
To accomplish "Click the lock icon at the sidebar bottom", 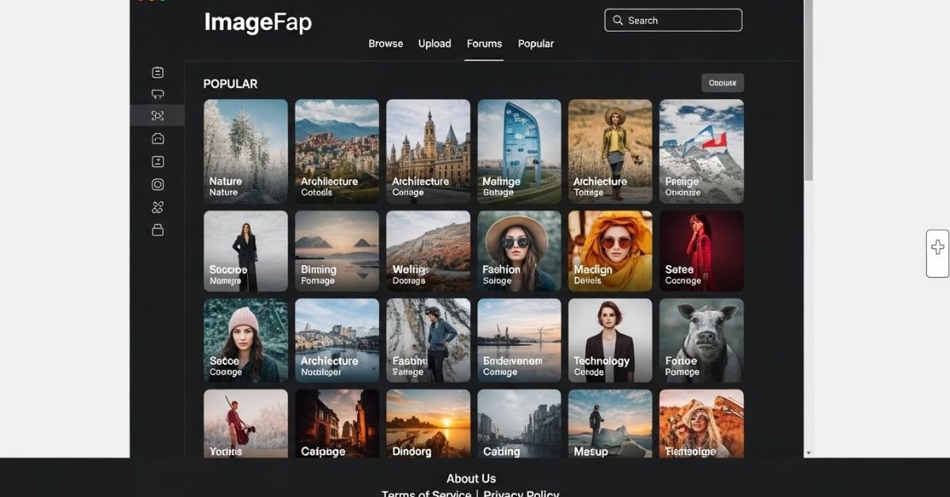I will pos(158,230).
